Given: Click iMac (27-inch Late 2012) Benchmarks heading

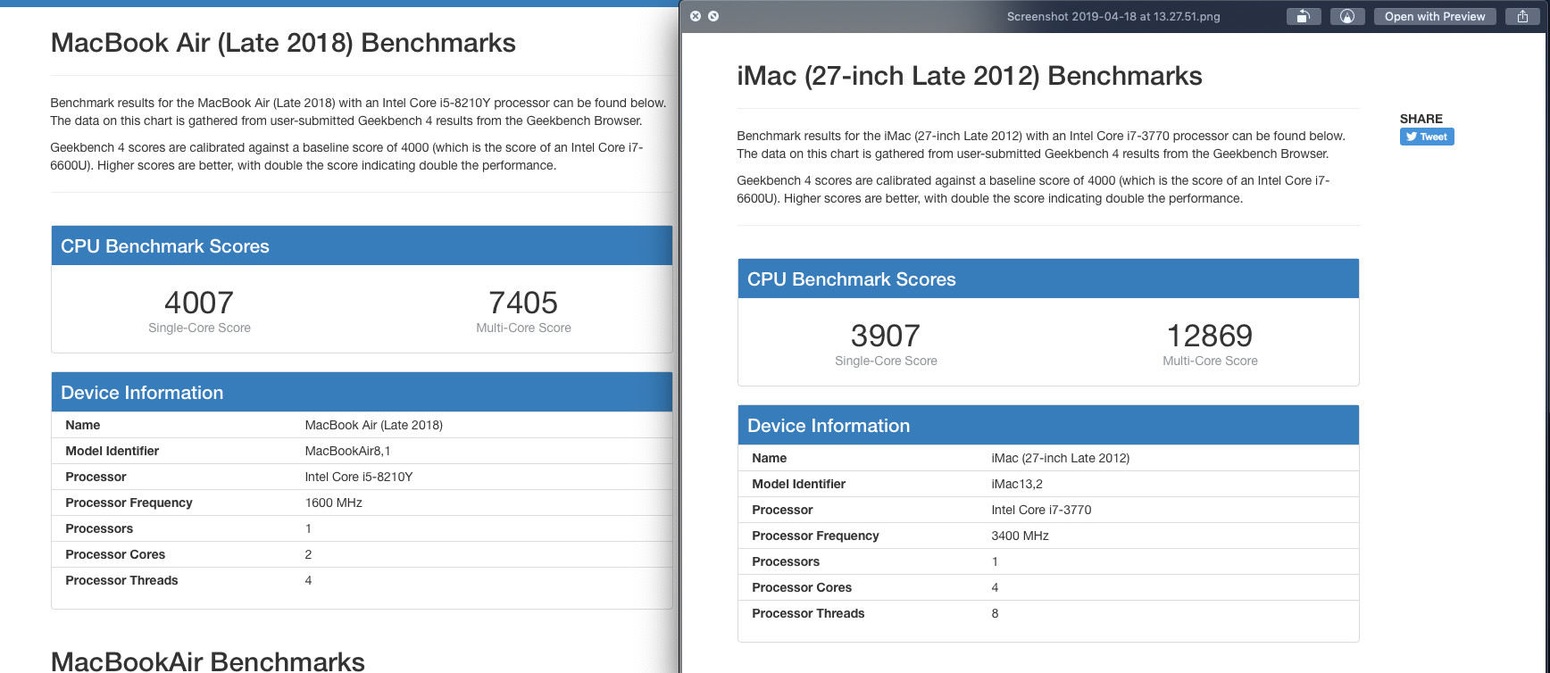Looking at the screenshot, I should click(970, 76).
